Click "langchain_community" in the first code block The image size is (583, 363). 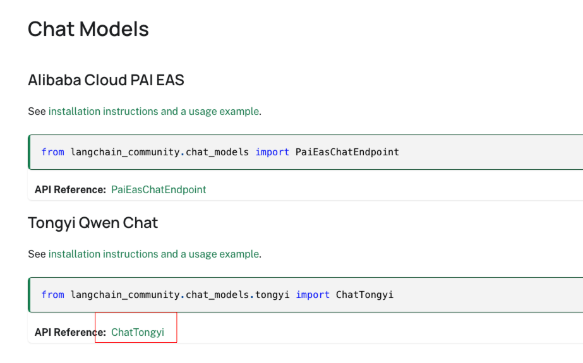point(125,152)
